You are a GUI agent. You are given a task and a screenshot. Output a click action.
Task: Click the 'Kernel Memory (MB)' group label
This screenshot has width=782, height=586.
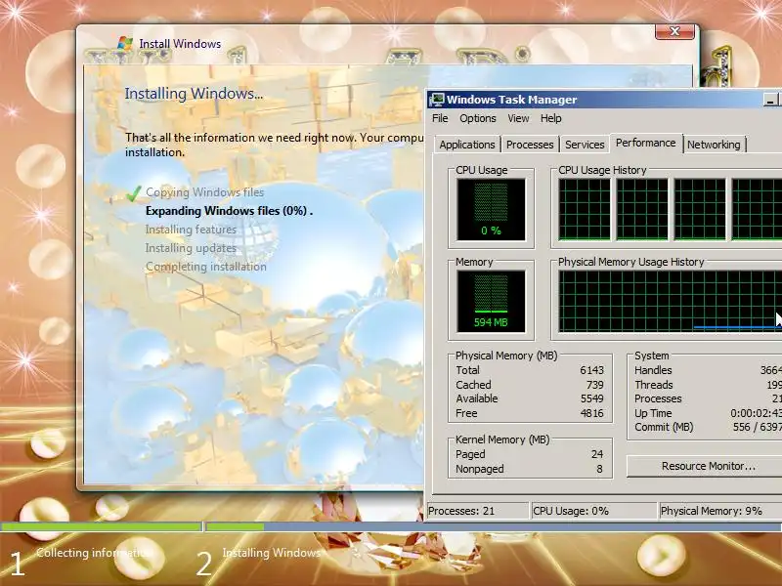[x=502, y=439]
